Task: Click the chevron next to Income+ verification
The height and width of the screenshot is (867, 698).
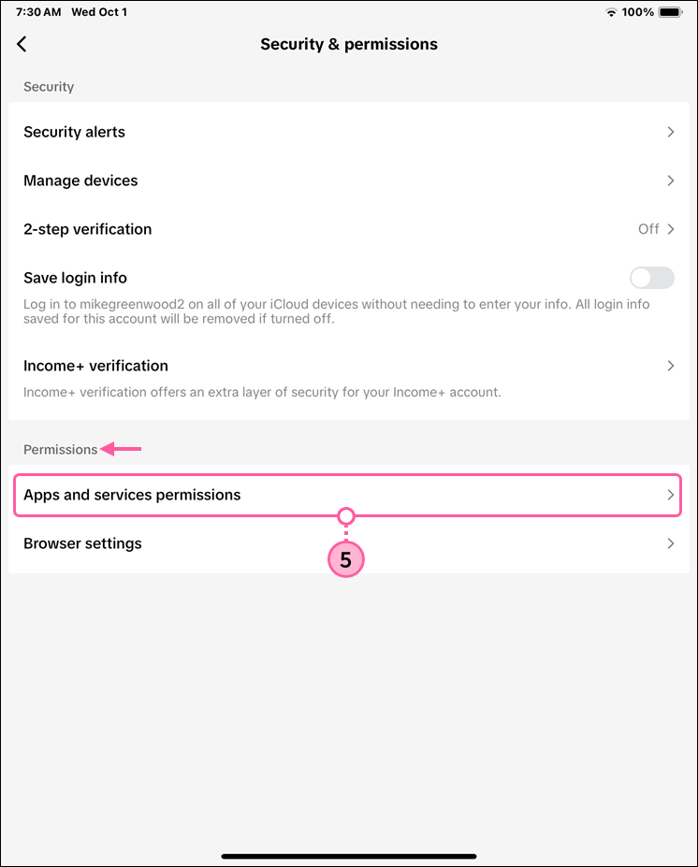Action: click(x=670, y=366)
